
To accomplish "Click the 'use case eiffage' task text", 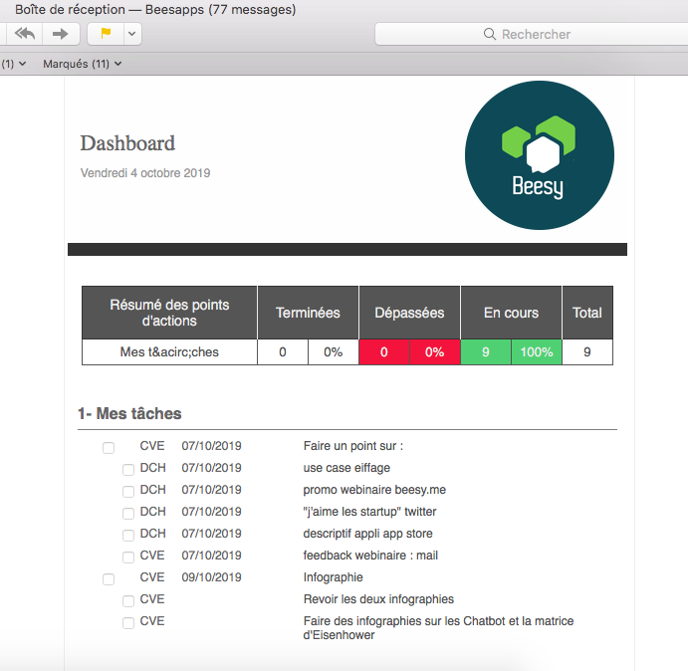I will 346,468.
